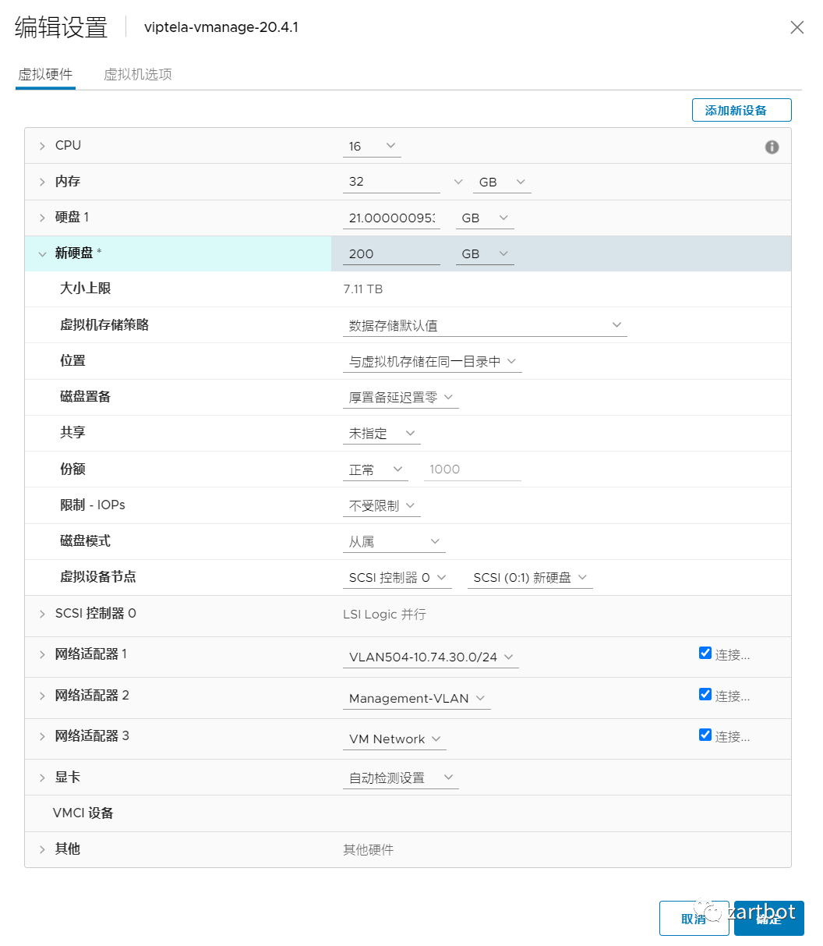Screen dimensions: 823x946
Task: Expand the 其他 hardware row
Action: (x=42, y=849)
